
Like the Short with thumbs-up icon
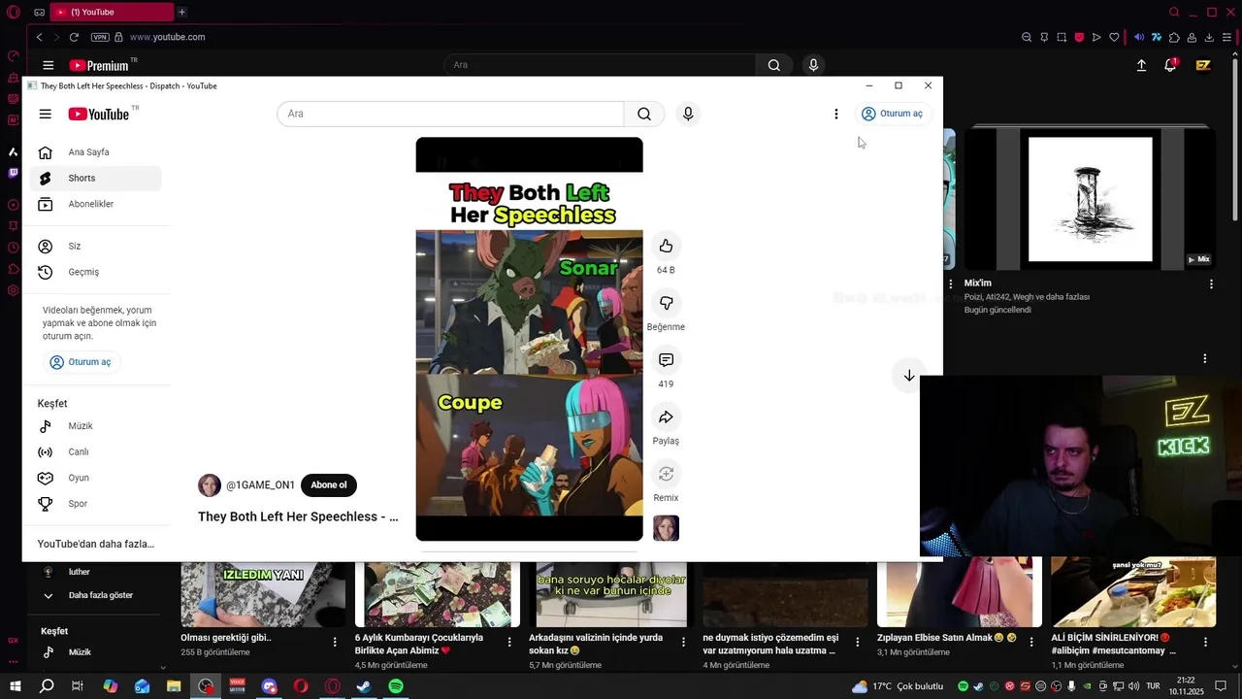click(666, 246)
